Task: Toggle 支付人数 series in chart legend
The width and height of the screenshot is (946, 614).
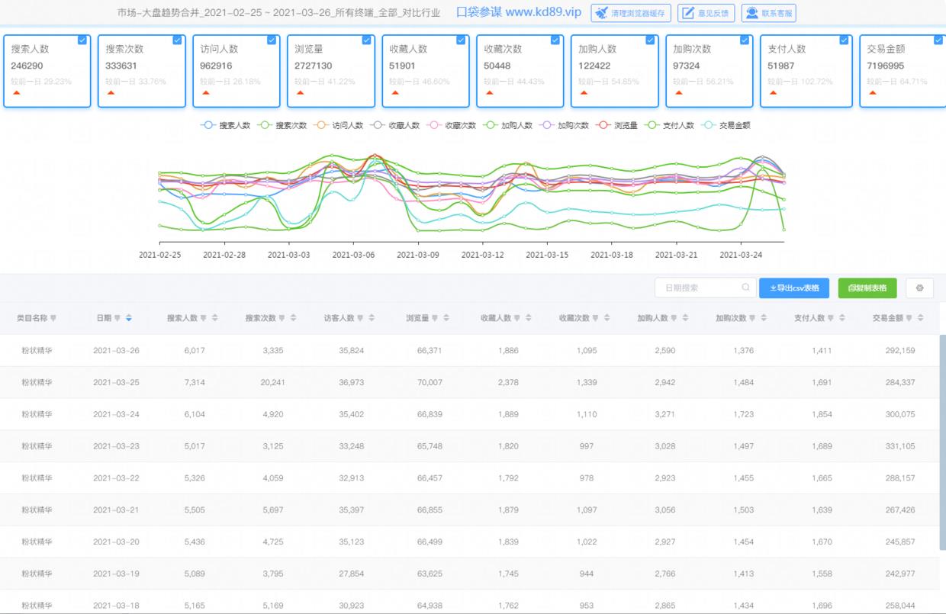Action: (x=669, y=125)
